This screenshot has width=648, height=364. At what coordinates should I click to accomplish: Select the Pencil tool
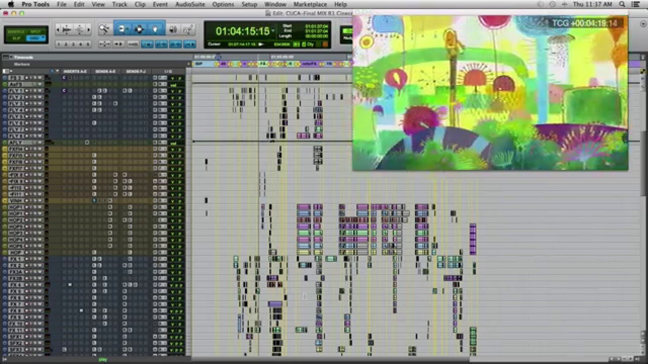tap(188, 29)
